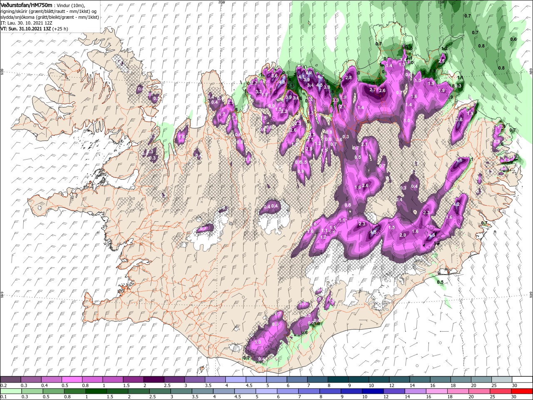Select the bright pink snow swatch labeled 0.5
Screen dimensions: 533x400
(72, 380)
